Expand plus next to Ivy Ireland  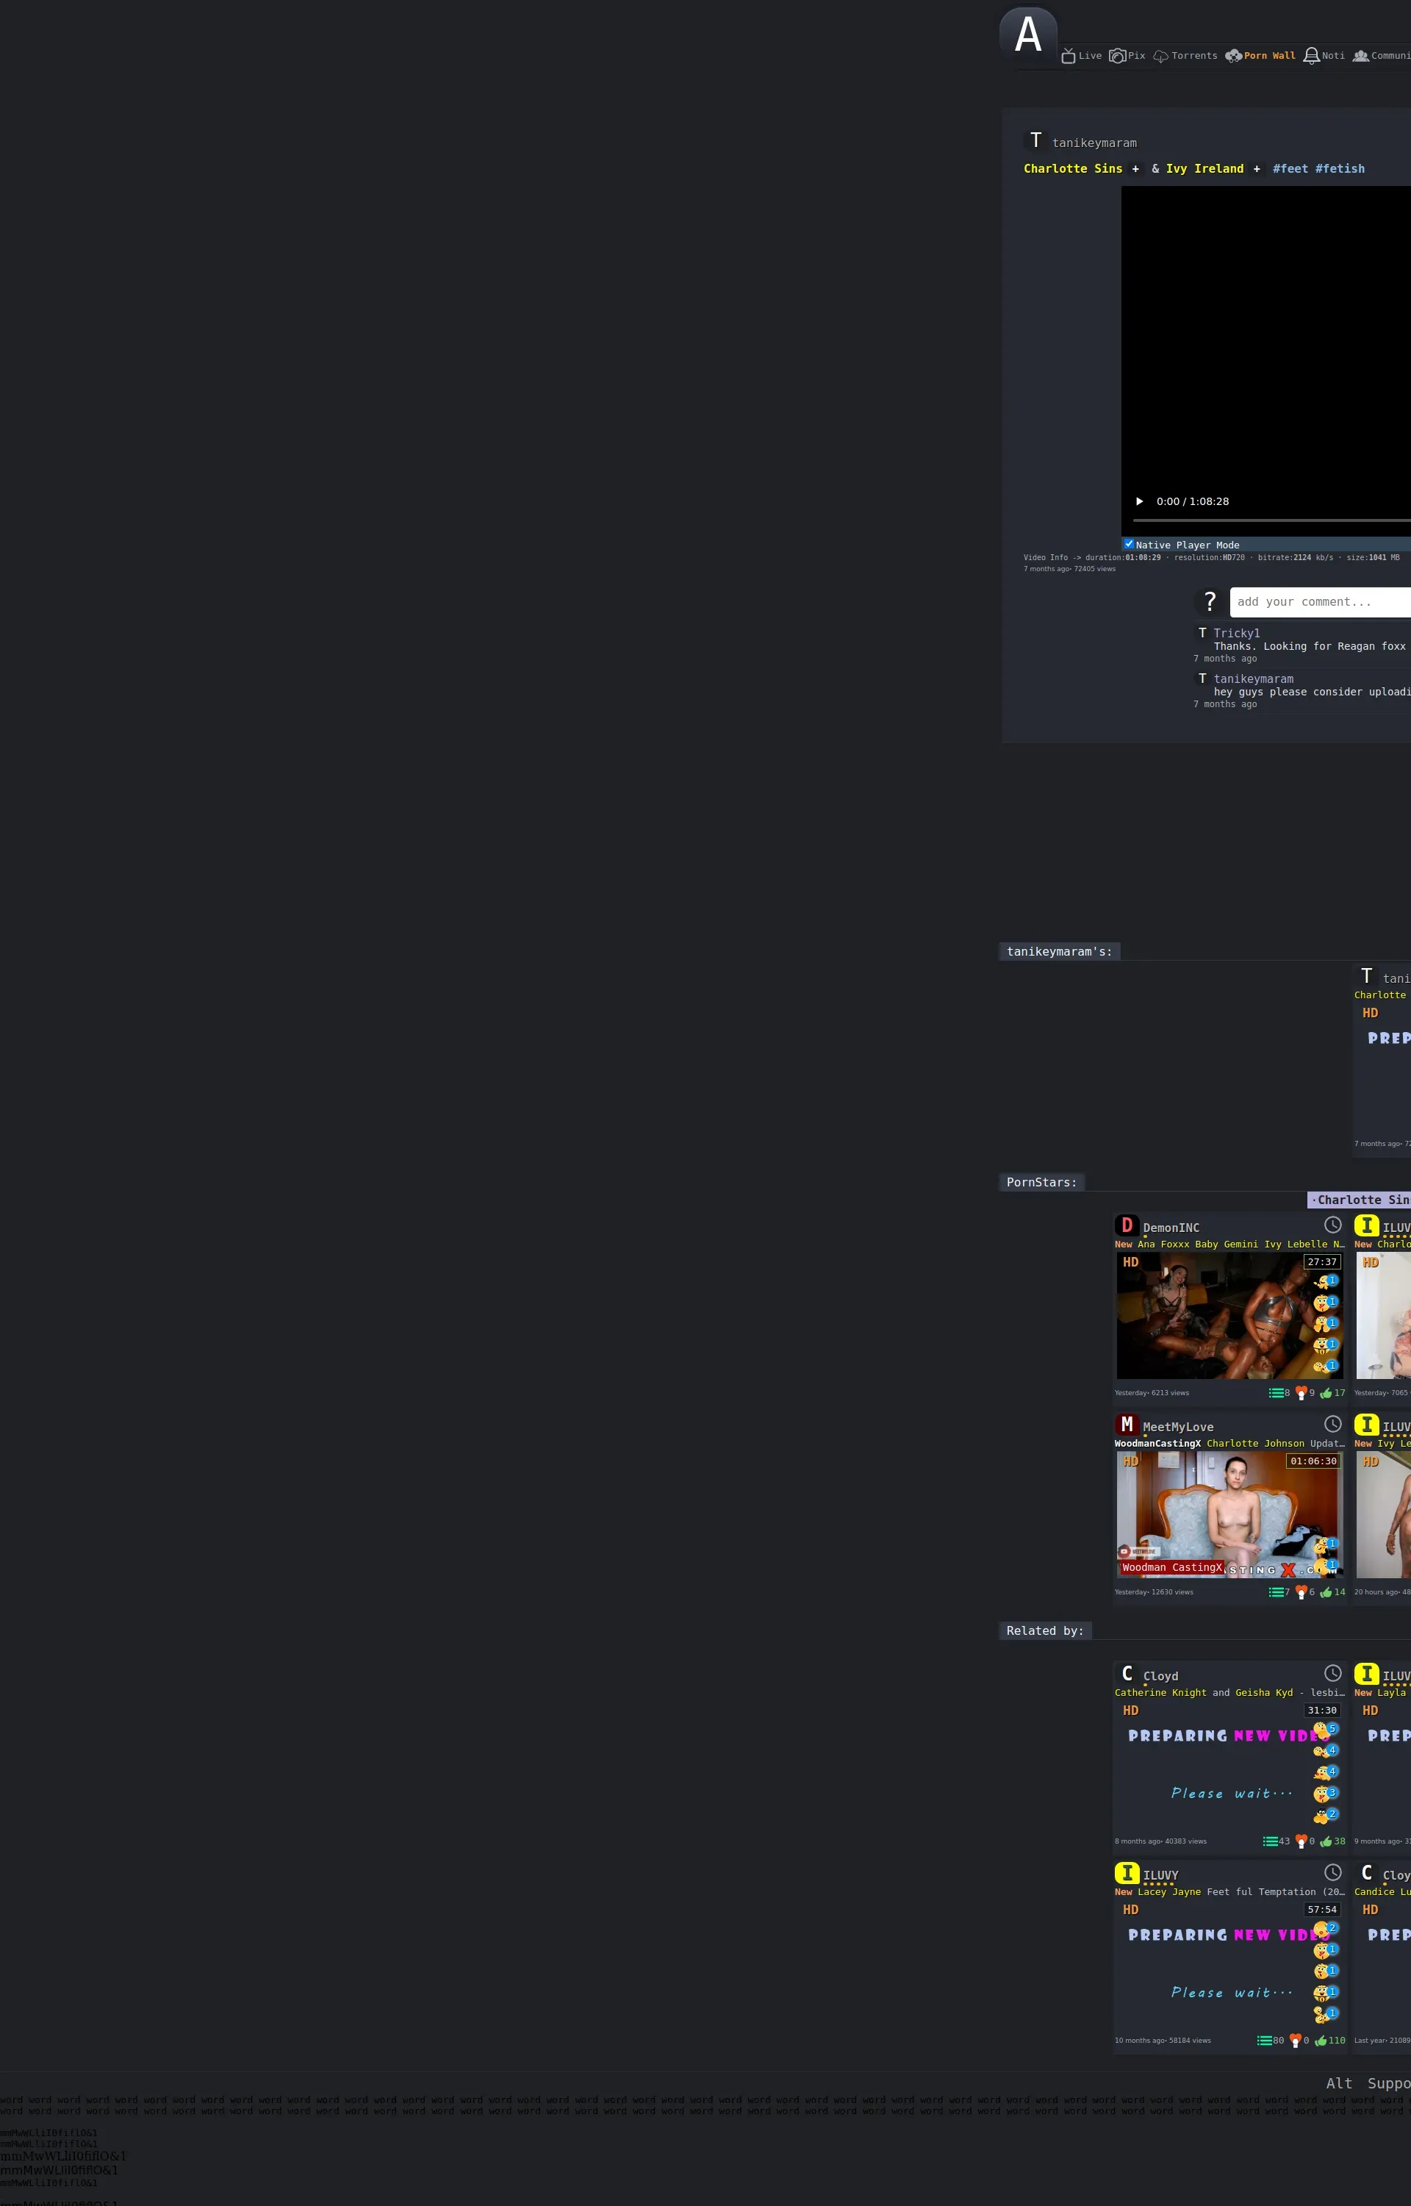1256,168
